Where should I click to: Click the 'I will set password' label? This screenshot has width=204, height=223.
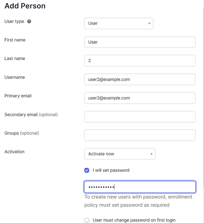pos(111,170)
